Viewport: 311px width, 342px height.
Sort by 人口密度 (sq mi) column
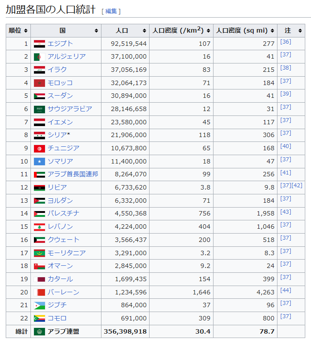[245, 31]
